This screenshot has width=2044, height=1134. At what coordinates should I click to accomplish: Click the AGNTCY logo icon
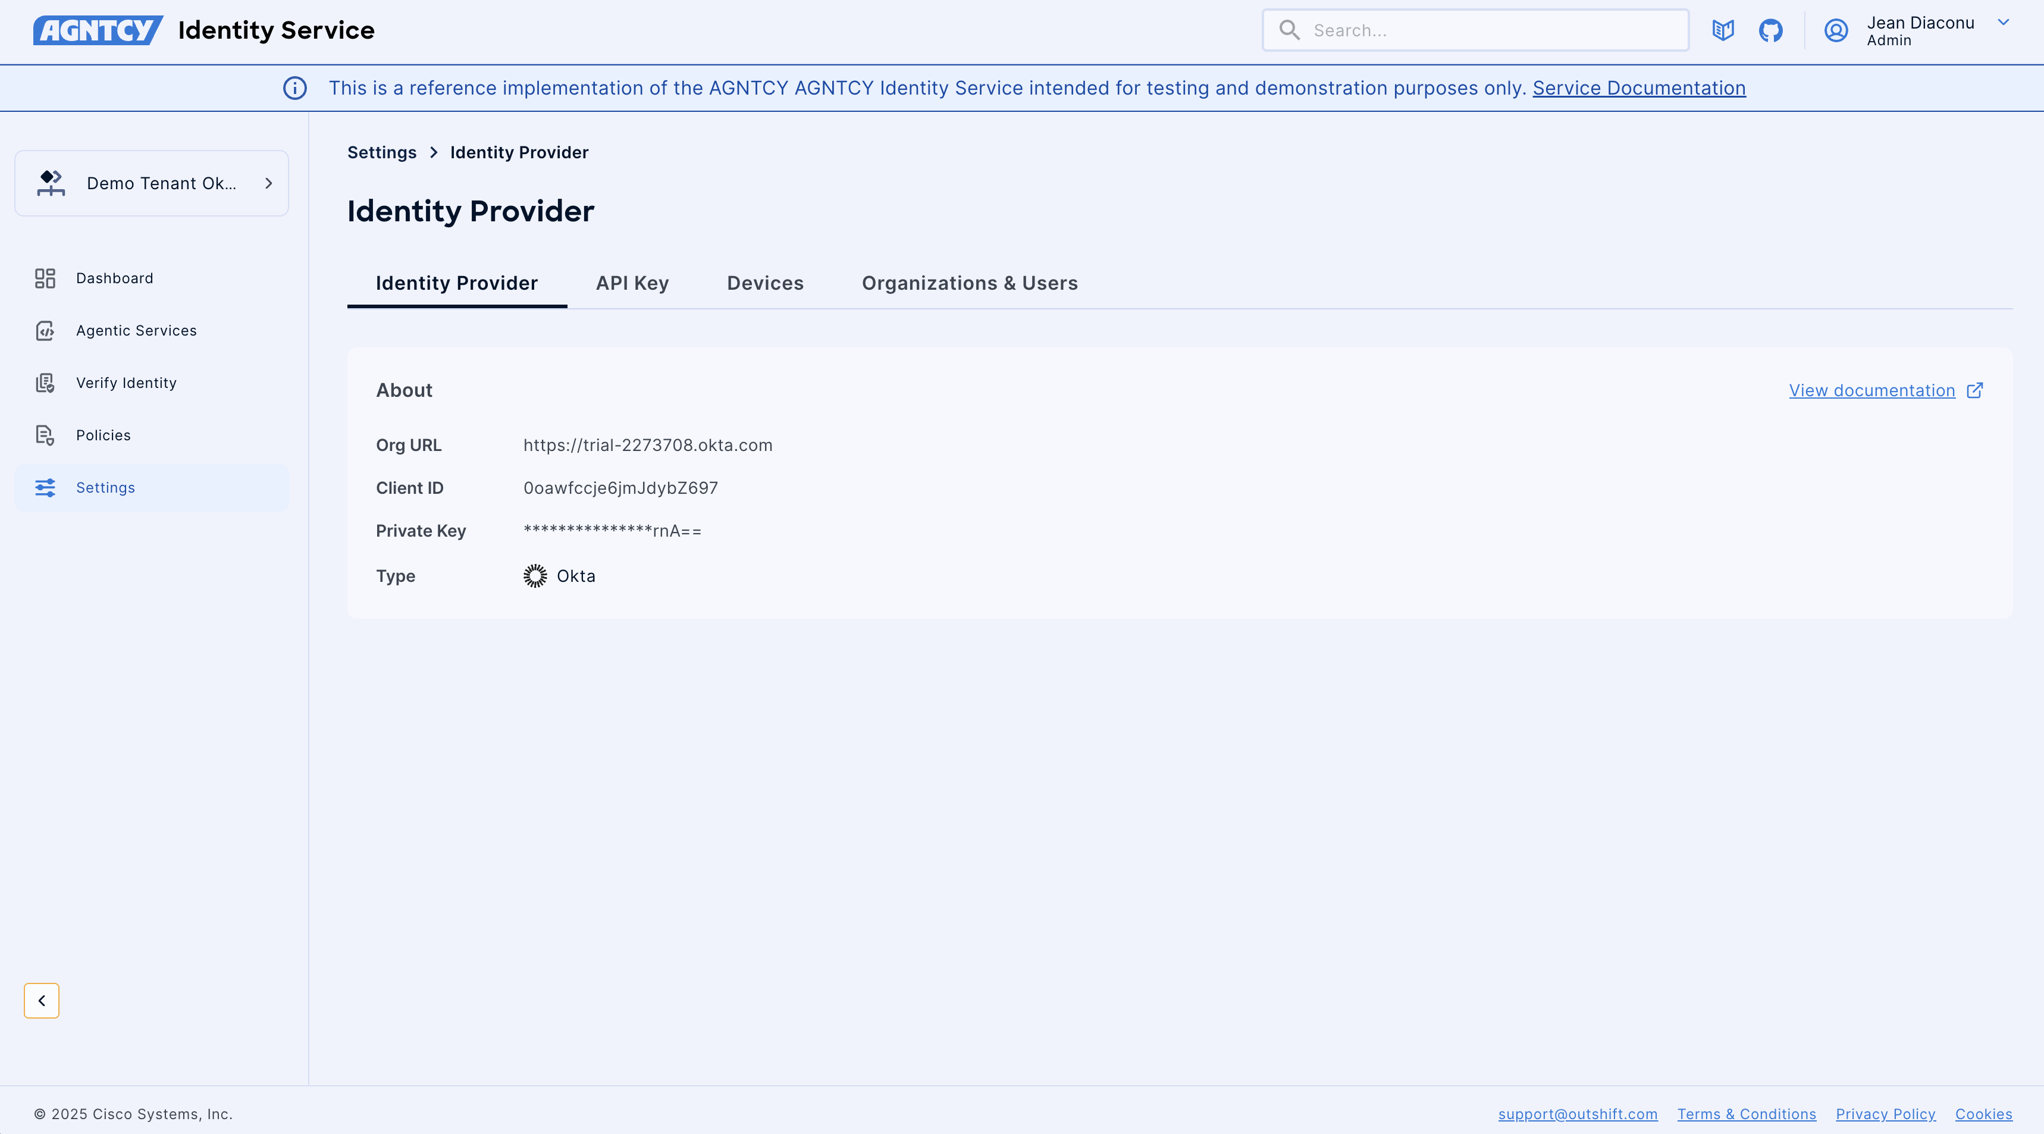[97, 30]
